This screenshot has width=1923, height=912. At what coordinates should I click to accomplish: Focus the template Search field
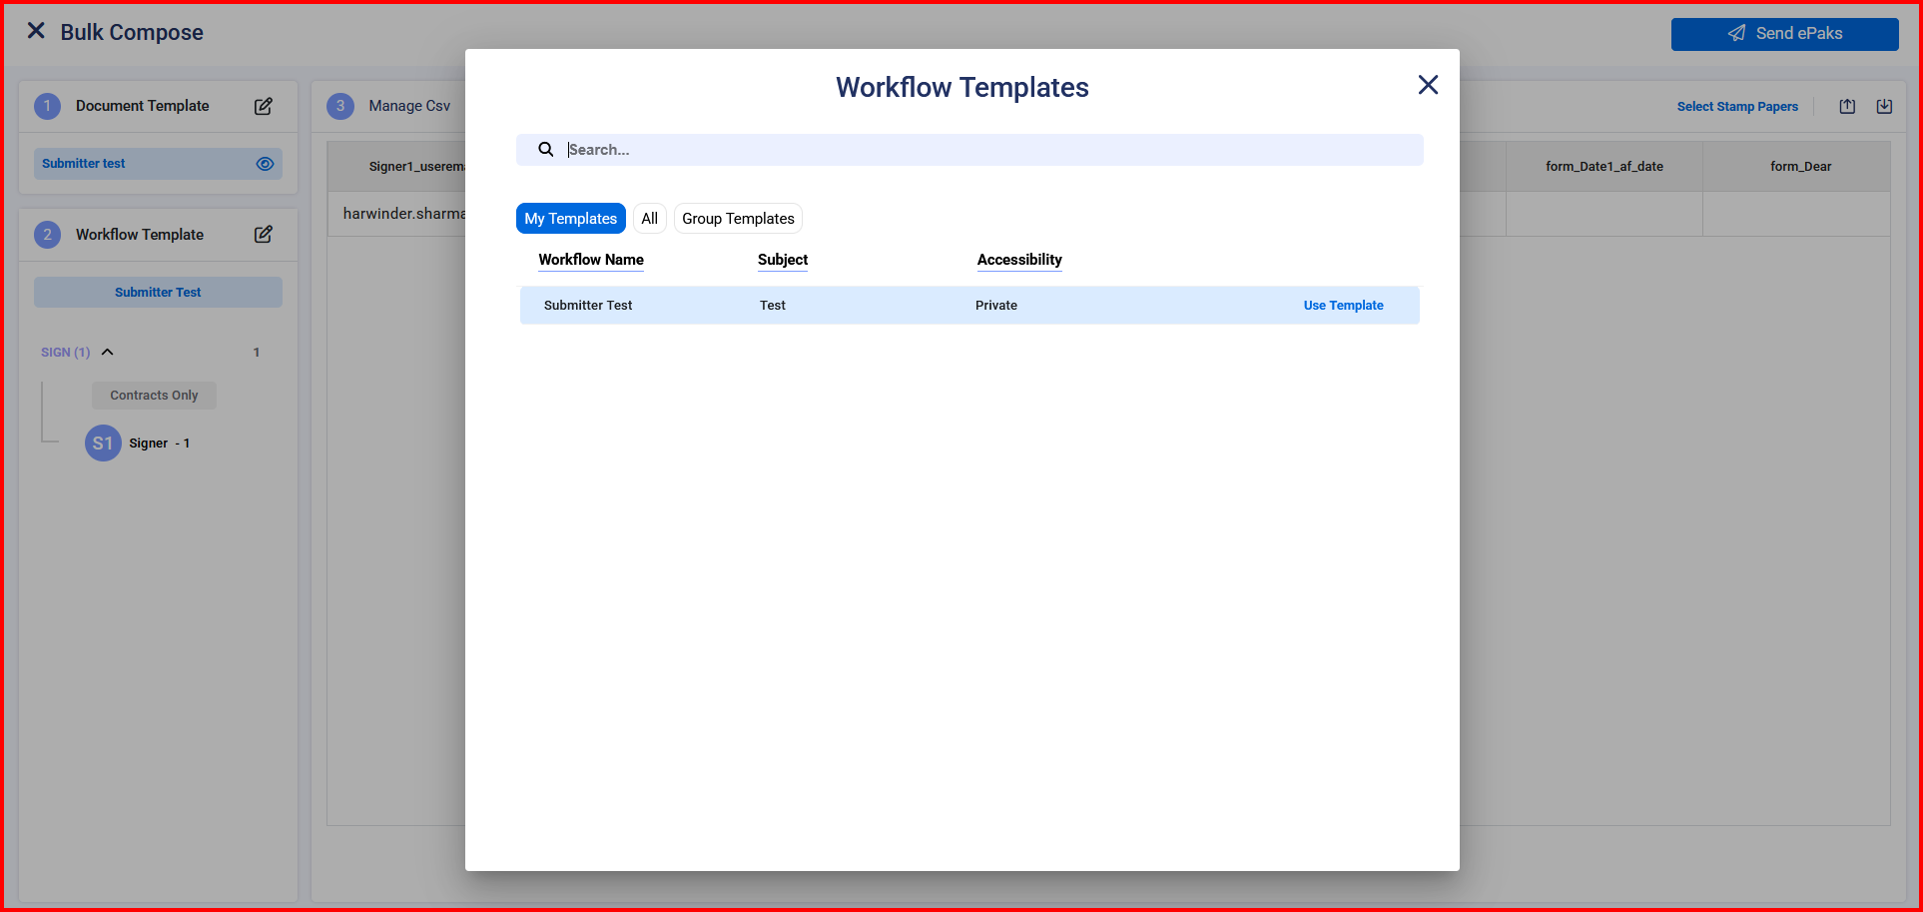(x=988, y=150)
